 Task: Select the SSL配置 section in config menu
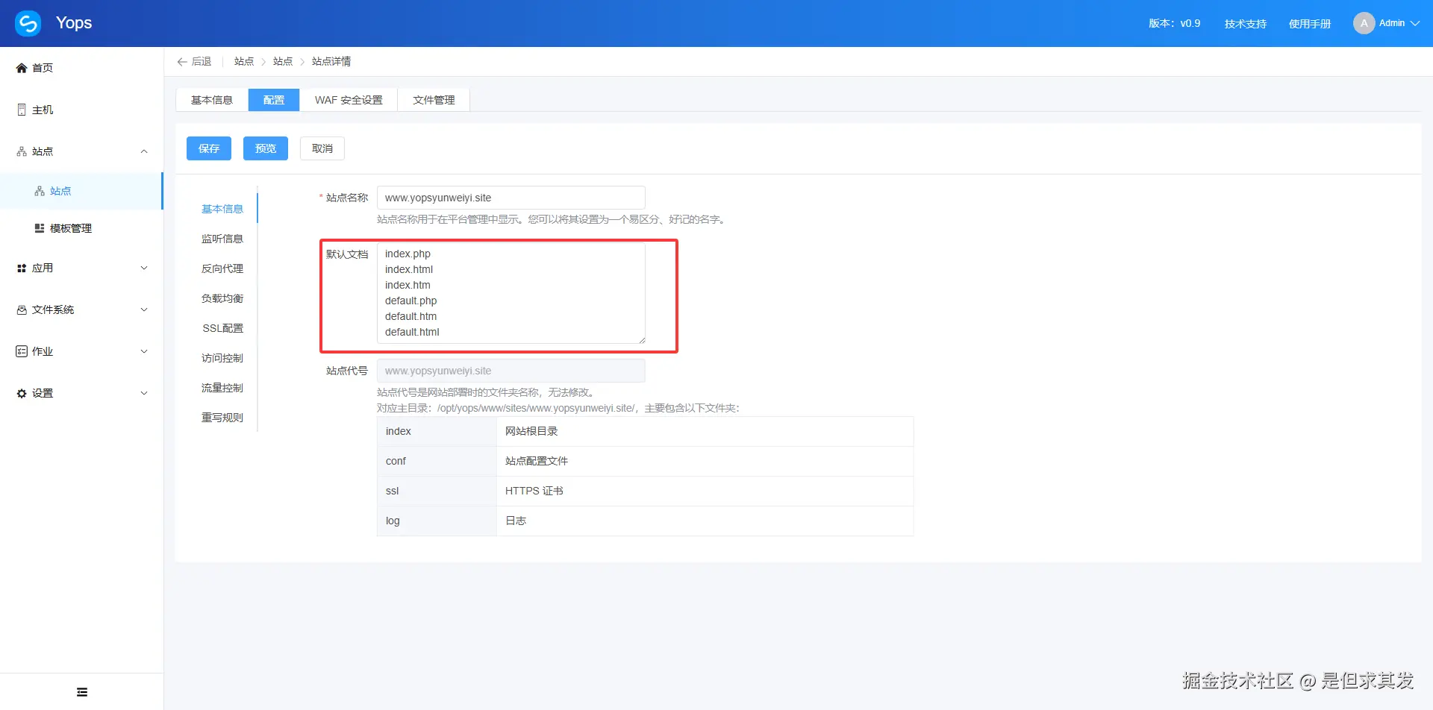[x=222, y=327]
